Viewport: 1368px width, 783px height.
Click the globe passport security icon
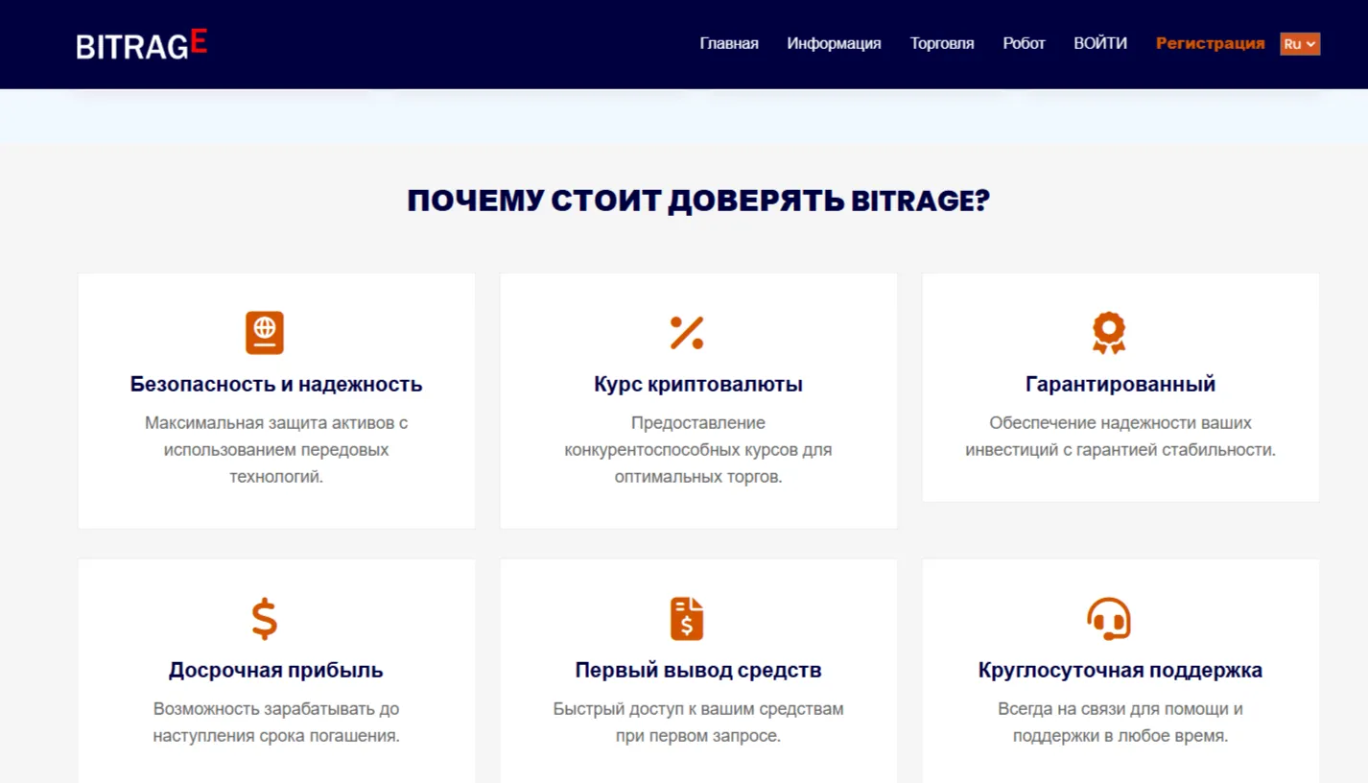tap(265, 333)
